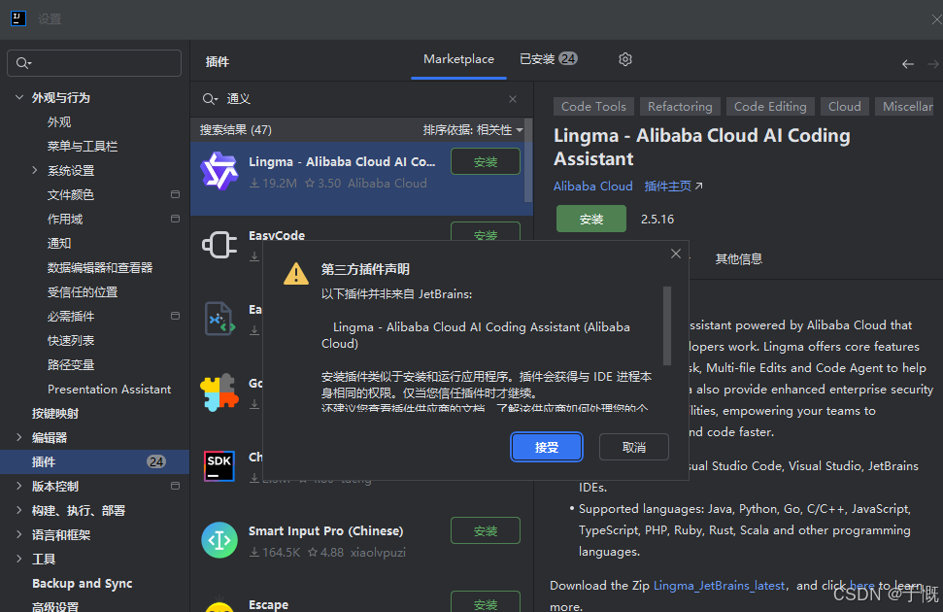Select 数据编辑器和查看器 settings item
The image size is (943, 612).
click(x=100, y=268)
